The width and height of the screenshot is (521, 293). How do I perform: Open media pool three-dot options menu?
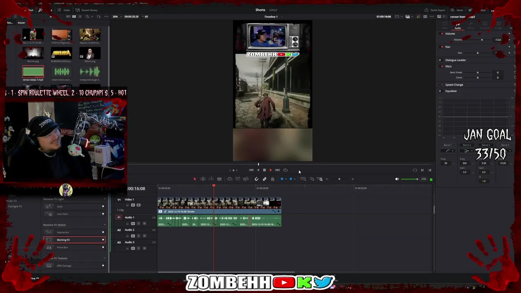coord(106,17)
